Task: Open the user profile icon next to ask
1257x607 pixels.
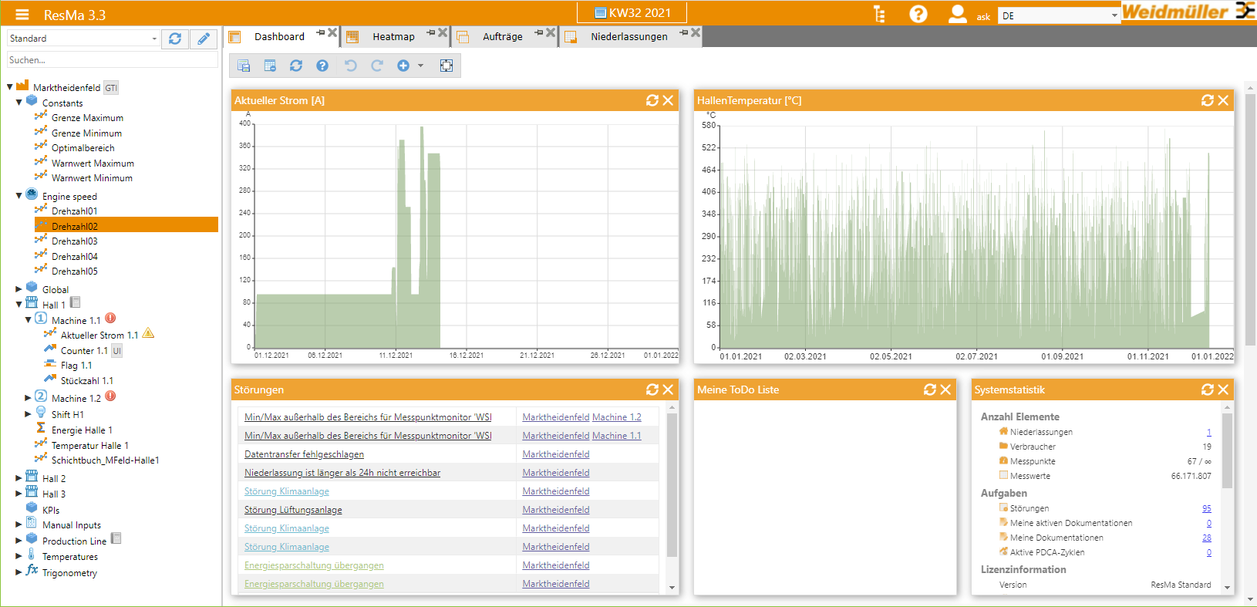Action: click(x=957, y=14)
